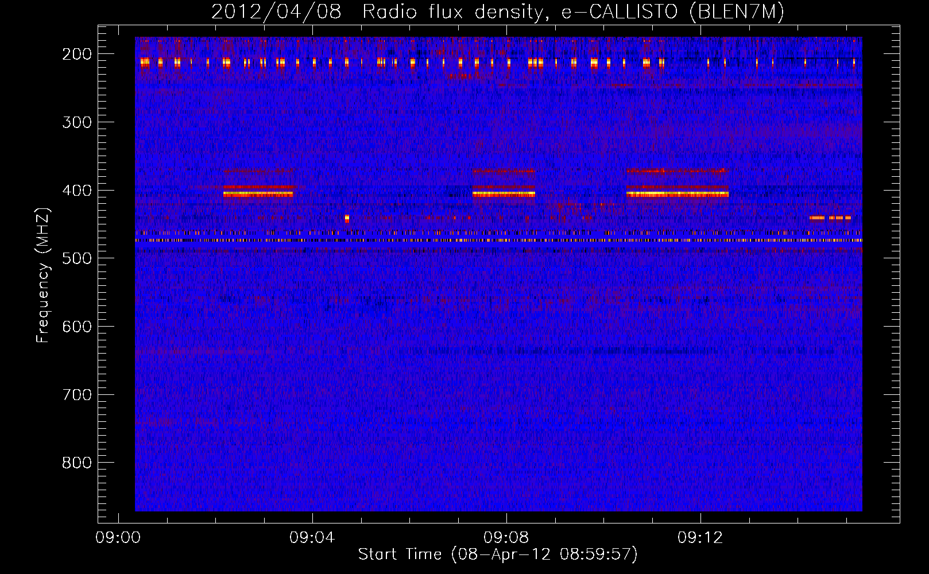This screenshot has width=929, height=574.
Task: Click the small bright spot at 440 MHz near 09:04
Action: tap(347, 218)
